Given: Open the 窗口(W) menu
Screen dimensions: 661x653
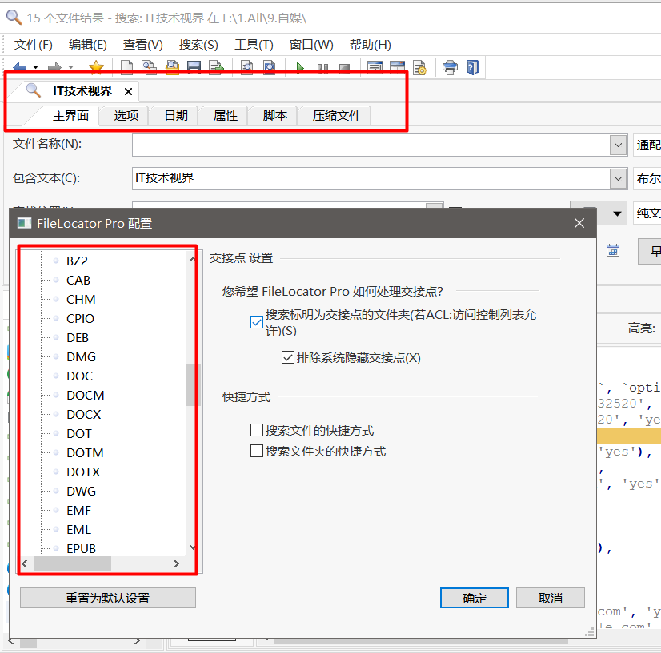Looking at the screenshot, I should (x=311, y=45).
